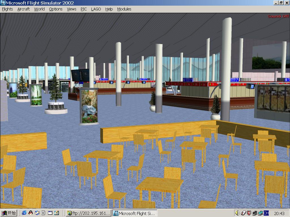Click the mouse utility tray icon

pyautogui.click(x=243, y=213)
